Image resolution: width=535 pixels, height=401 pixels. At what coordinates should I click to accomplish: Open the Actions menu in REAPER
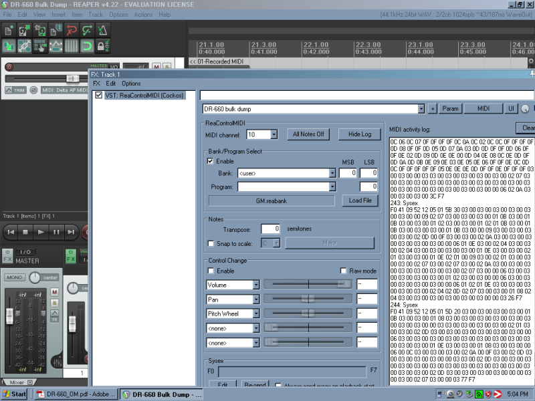pyautogui.click(x=143, y=15)
